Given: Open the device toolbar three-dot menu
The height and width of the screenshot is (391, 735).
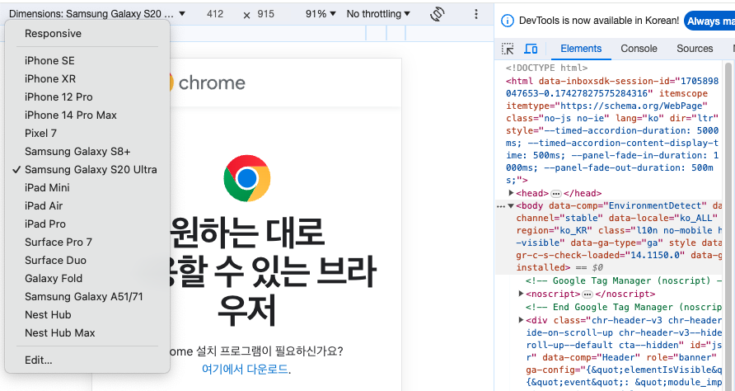Looking at the screenshot, I should click(x=475, y=14).
